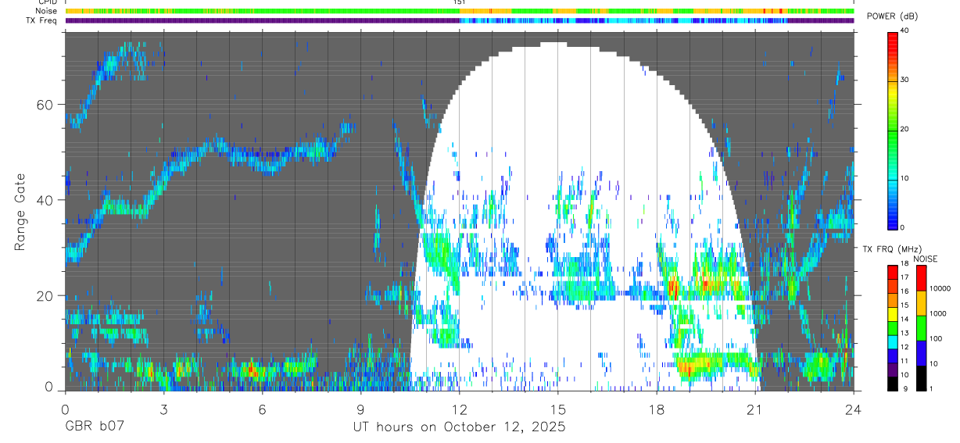This screenshot has width=960, height=443.
Task: Click the 151 CPID value above the plot
Action: pos(459,2)
